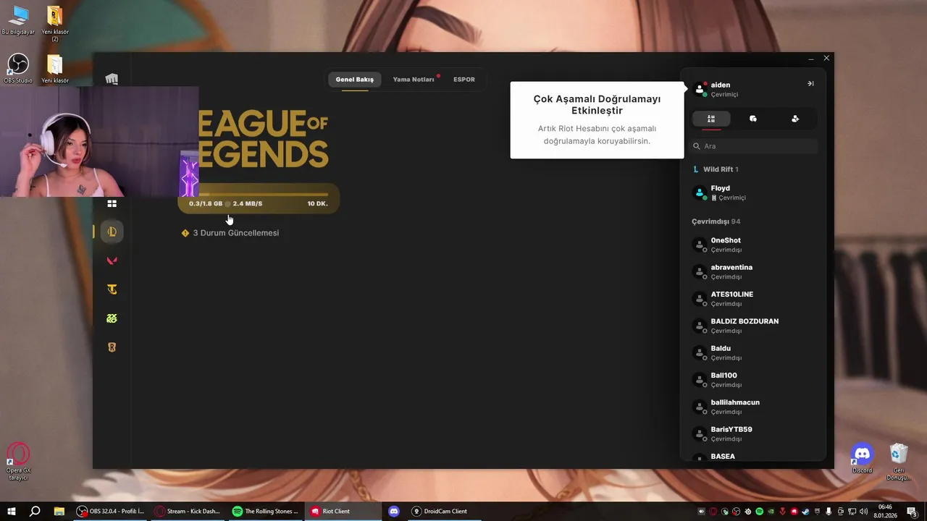The width and height of the screenshot is (927, 521).
Task: Select the Legends of Runeterra sidebar icon
Action: (112, 347)
